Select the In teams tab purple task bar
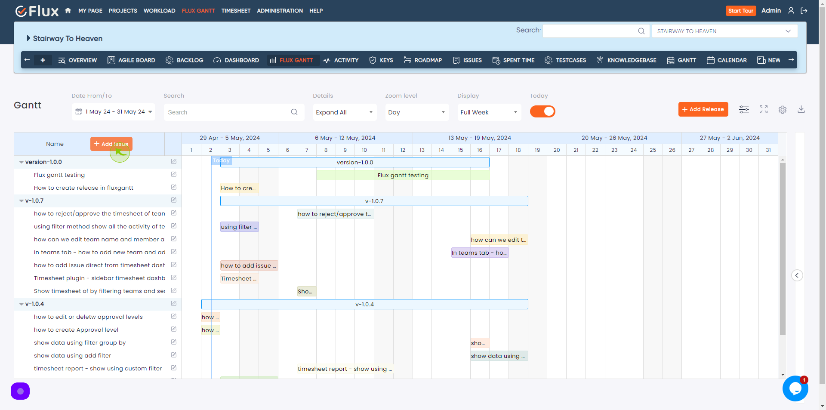 [480, 253]
